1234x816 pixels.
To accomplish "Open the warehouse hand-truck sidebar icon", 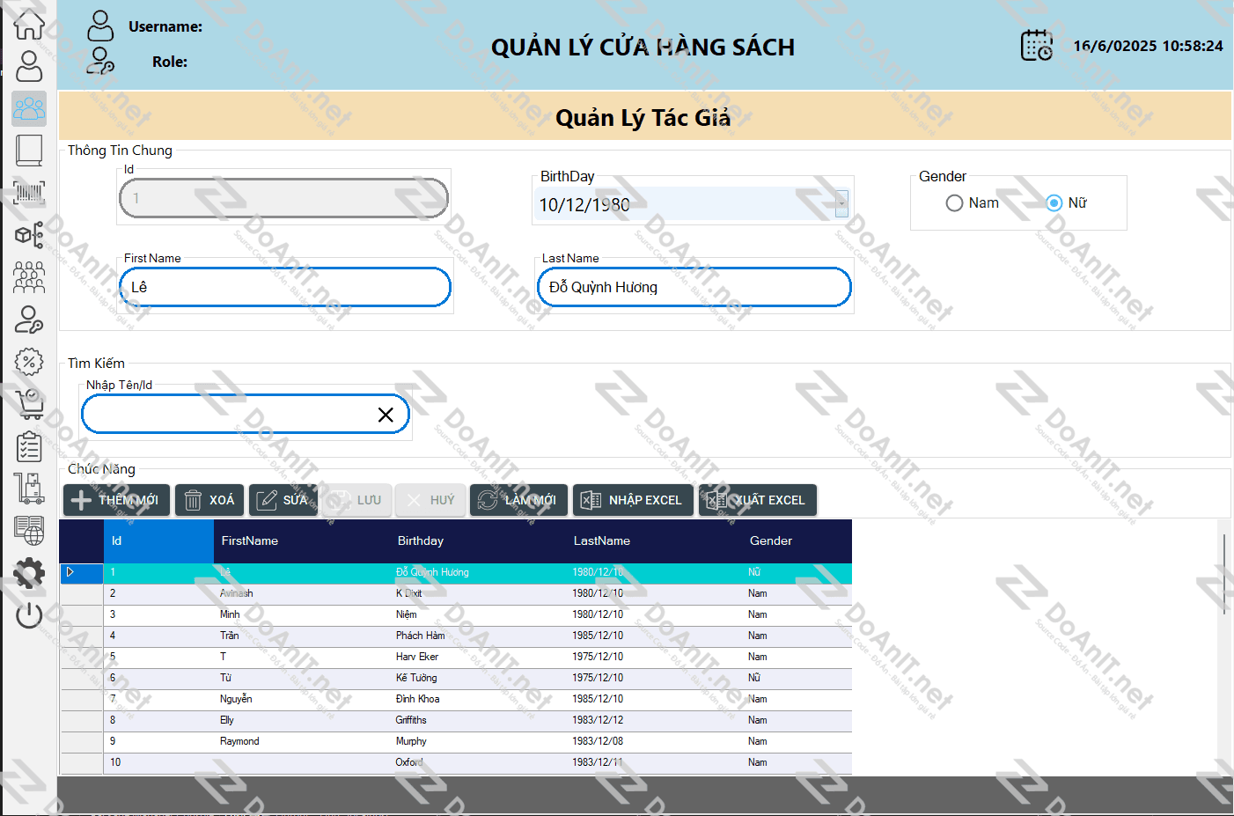I will click(x=29, y=489).
